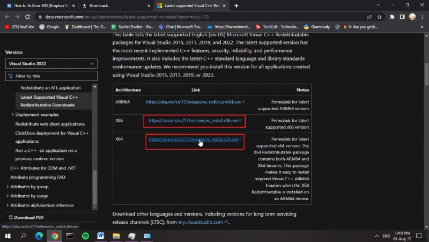Open the Chrome profile avatar
Screen dimensions: 429x242
(412, 17)
